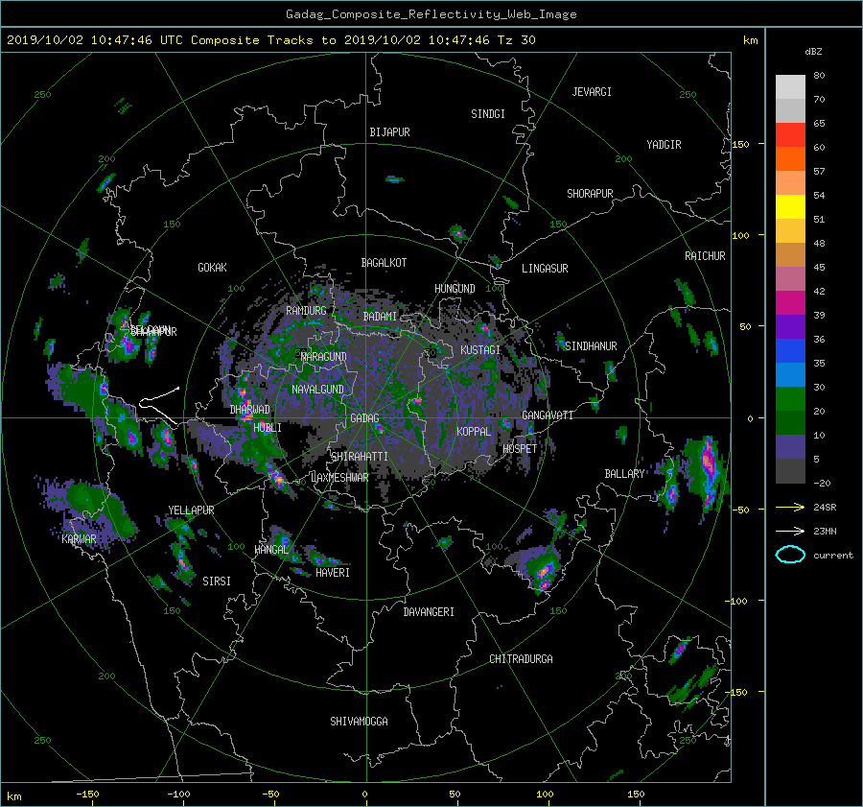The height and width of the screenshot is (807, 863).
Task: Click the SIRSI city label
Action: point(217,582)
